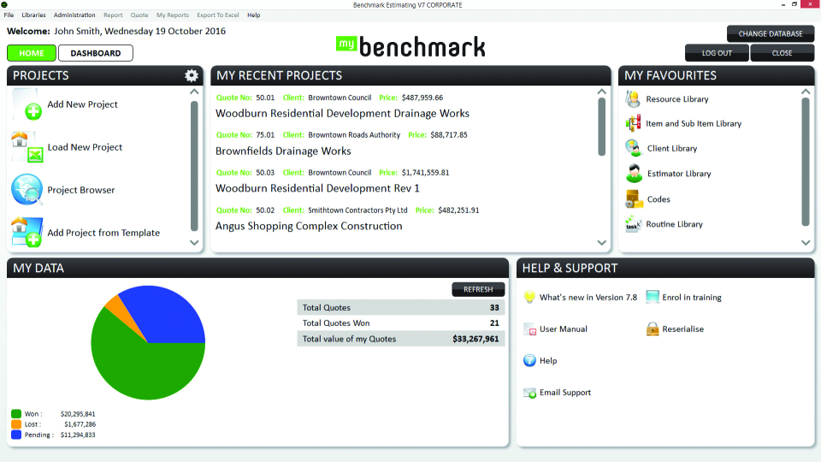This screenshot has height=462, width=821.
Task: Click the Add New Project icon
Action: coord(27,104)
